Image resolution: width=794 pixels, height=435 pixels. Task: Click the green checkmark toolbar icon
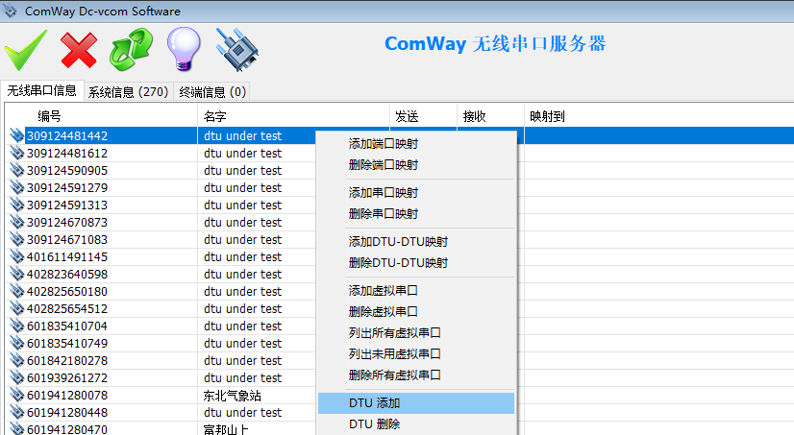26,50
